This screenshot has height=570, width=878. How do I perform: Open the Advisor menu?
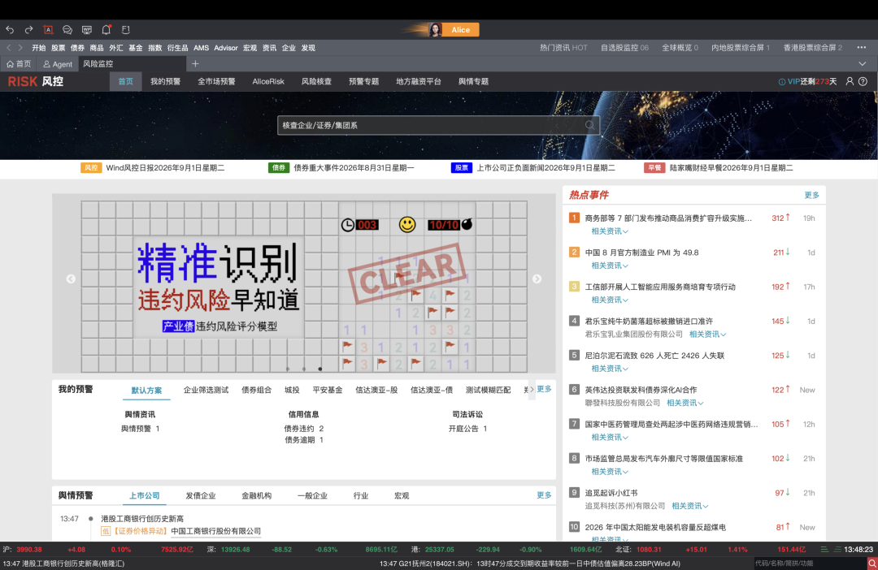[226, 48]
